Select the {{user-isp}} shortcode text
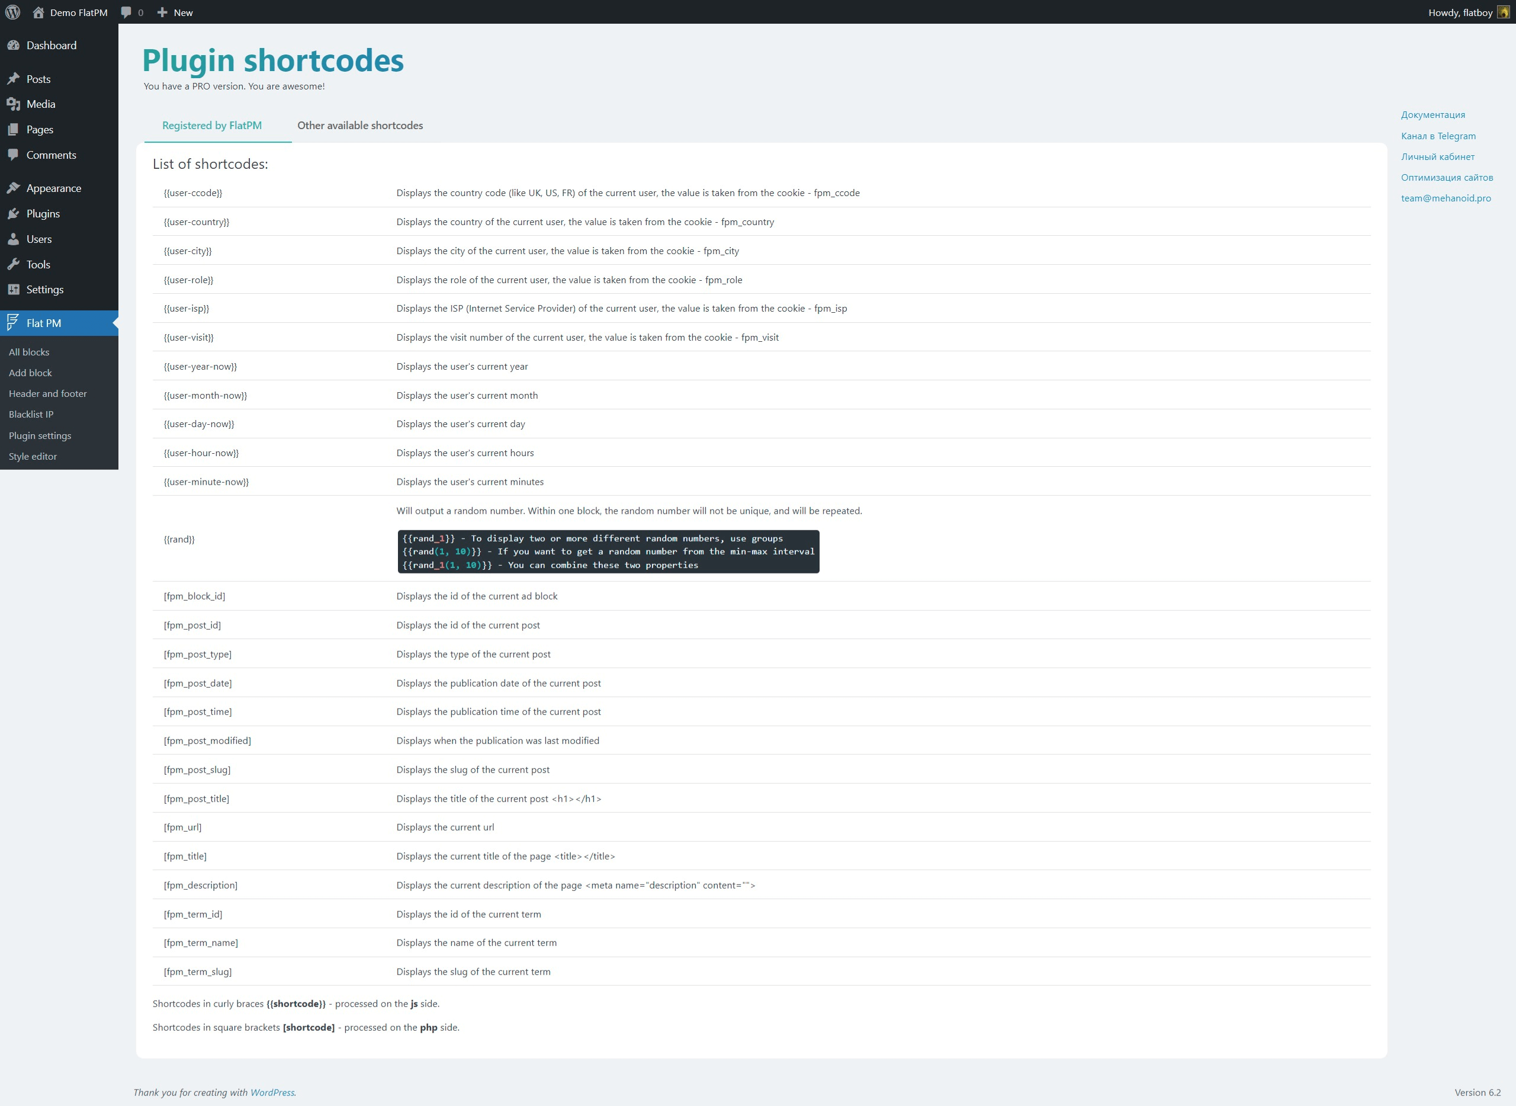Viewport: 1516px width, 1106px height. pos(186,309)
